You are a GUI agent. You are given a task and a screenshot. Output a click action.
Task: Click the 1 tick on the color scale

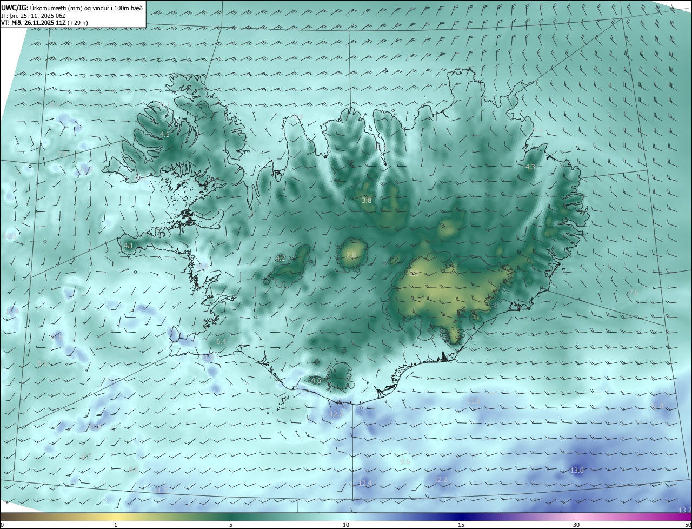pyautogui.click(x=116, y=525)
